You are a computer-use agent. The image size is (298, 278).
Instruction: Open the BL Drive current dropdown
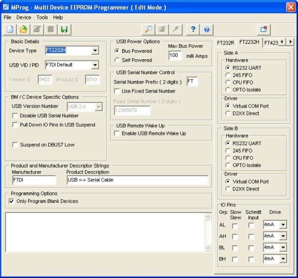(283, 248)
